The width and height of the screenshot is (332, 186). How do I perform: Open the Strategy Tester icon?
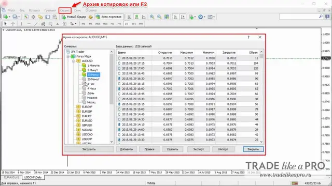(55, 17)
